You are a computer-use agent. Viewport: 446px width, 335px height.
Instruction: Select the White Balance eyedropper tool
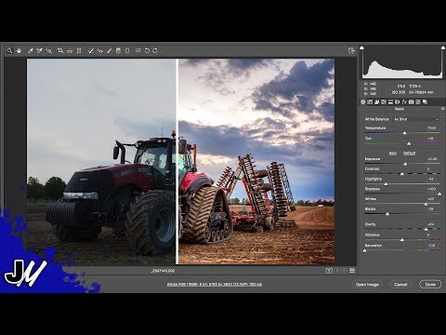[30, 50]
